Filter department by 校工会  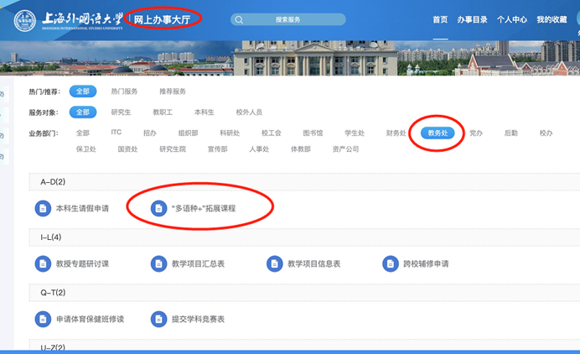pyautogui.click(x=271, y=133)
